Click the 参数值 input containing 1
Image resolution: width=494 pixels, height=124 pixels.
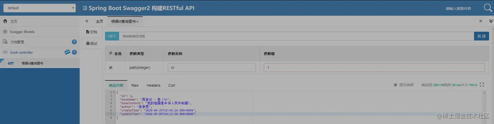click(374, 67)
